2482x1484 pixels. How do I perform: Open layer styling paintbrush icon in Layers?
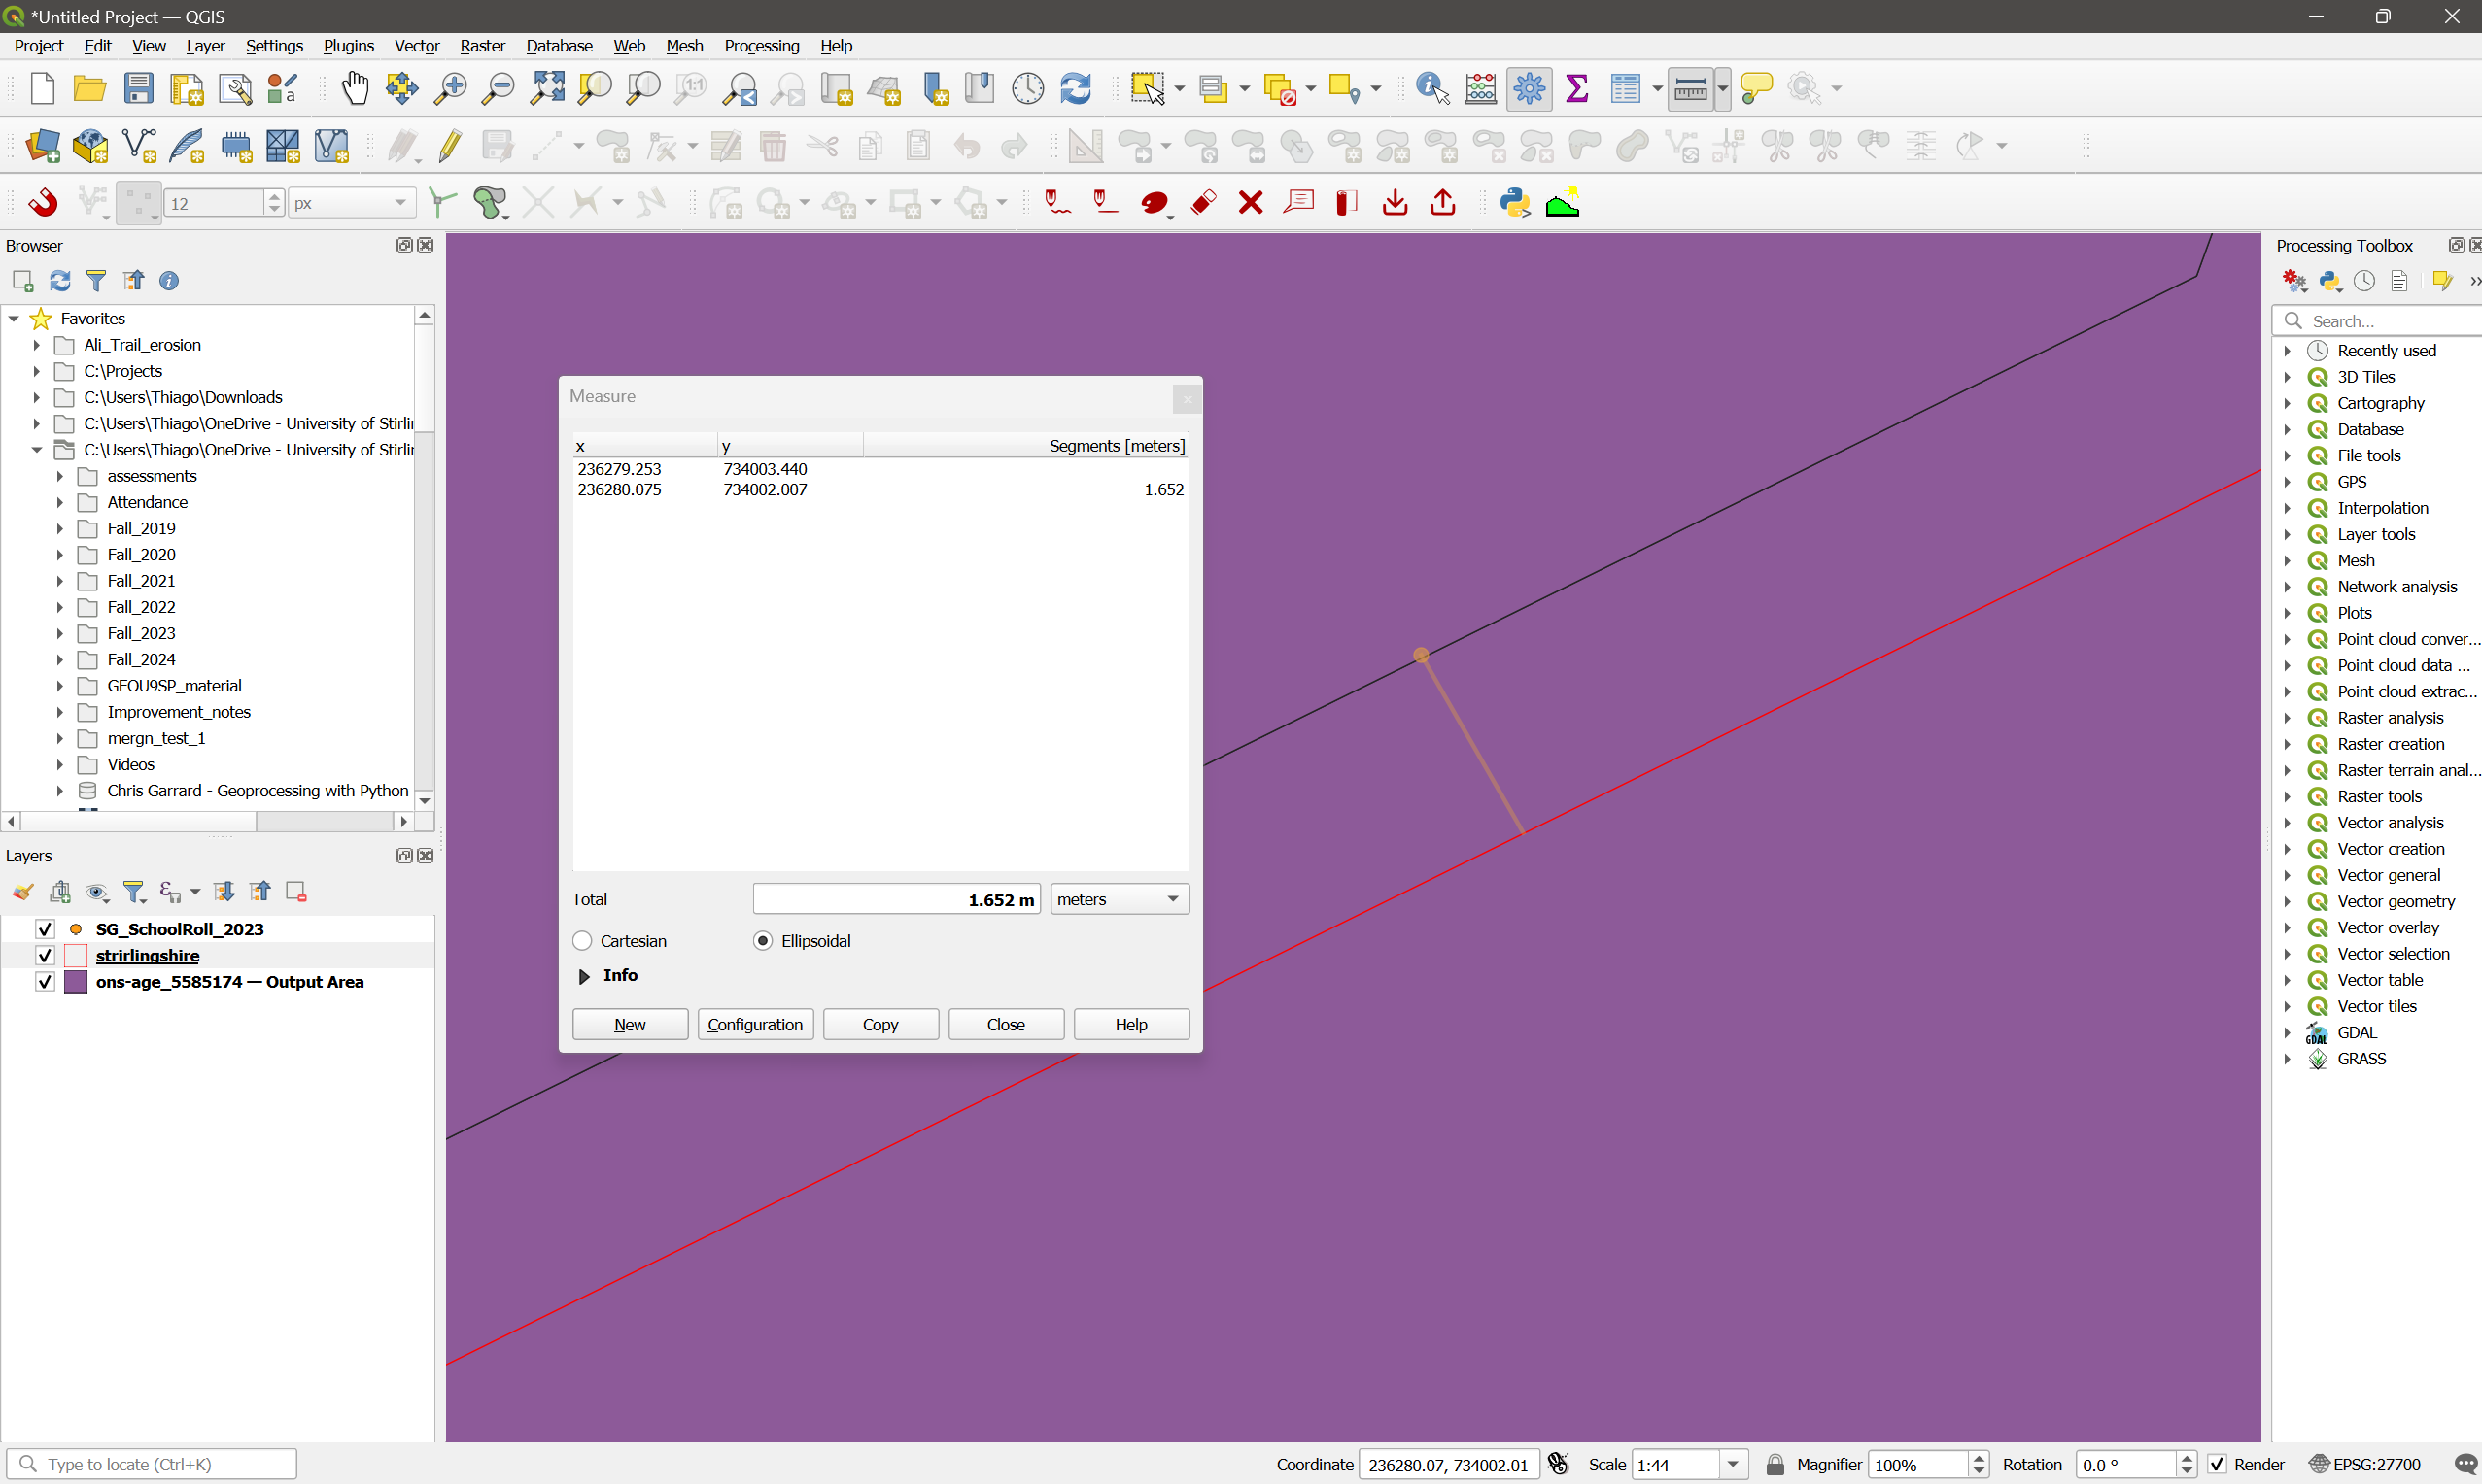tap(23, 892)
